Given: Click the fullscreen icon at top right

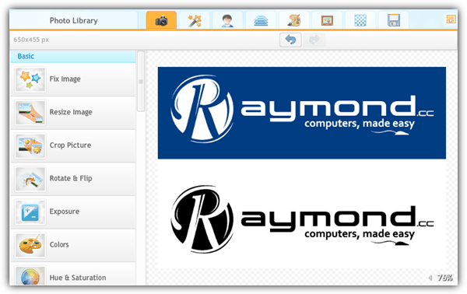Looking at the screenshot, I should (x=451, y=19).
